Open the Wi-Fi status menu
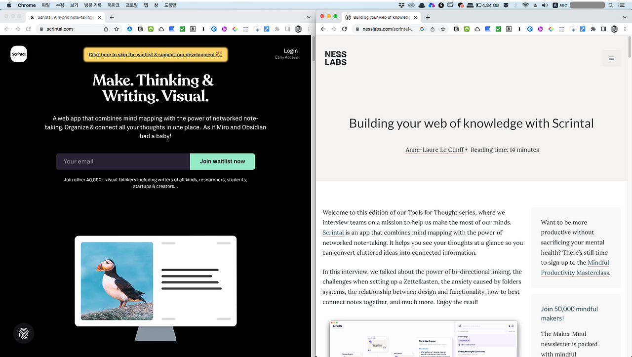This screenshot has height=357, width=632. pos(525,5)
